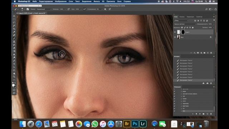
Task: Toggle the pixel layer filter in Layers panel
Action: point(195,21)
